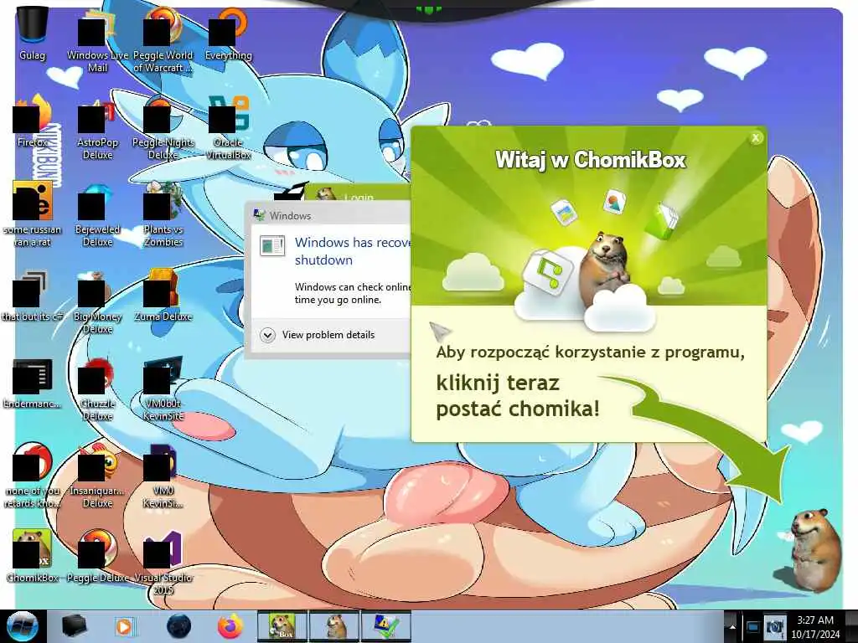Open the Visual Studio 2015 desktop shortcut
The width and height of the screenshot is (858, 643).
point(163,563)
